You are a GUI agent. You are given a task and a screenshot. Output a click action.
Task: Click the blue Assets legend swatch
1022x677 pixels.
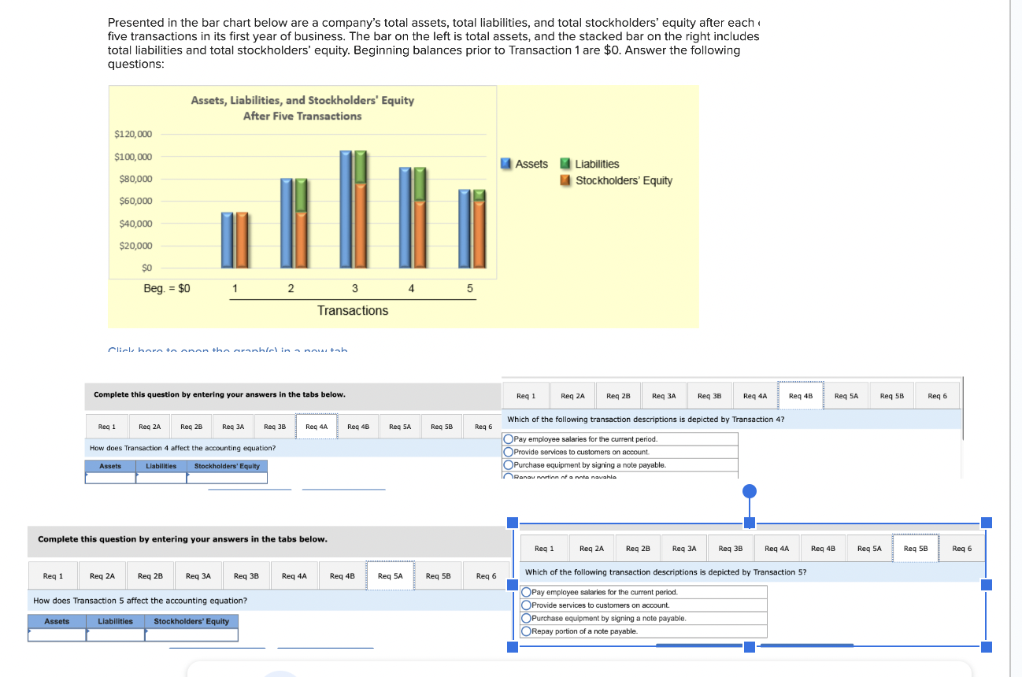coord(505,164)
